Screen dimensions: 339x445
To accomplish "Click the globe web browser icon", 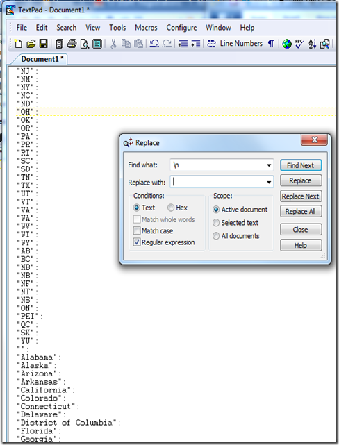I will coord(287,44).
